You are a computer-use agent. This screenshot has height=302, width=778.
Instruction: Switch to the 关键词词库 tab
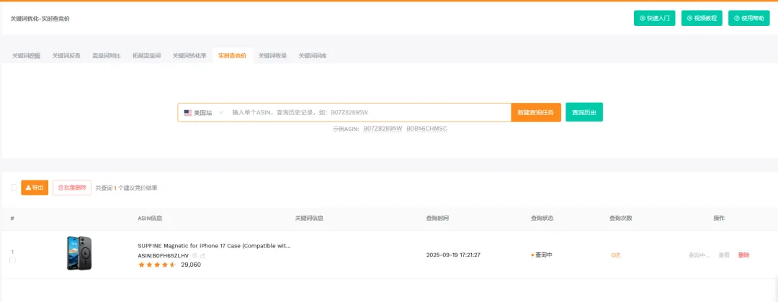313,56
